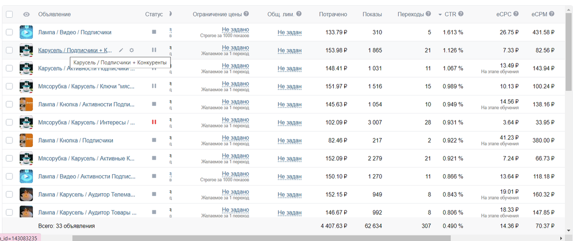This screenshot has height=241, width=573.
Task: Click the 1.613 % CTR value
Action: (453, 32)
